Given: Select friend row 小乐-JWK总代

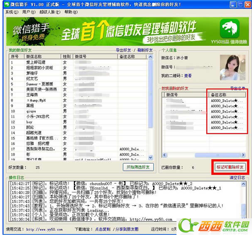Looking at the screenshot, I should point(78,116).
